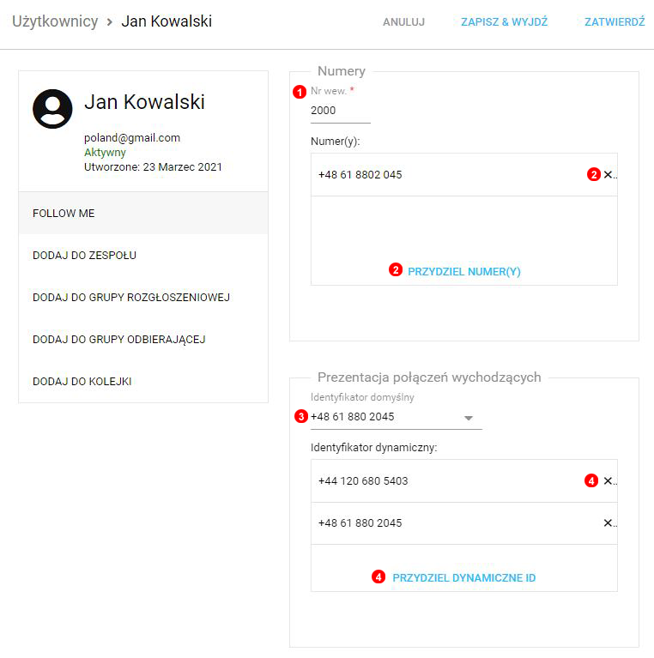The image size is (654, 658).
Task: Click Zapisz & Wyjdź button
Action: click(504, 22)
